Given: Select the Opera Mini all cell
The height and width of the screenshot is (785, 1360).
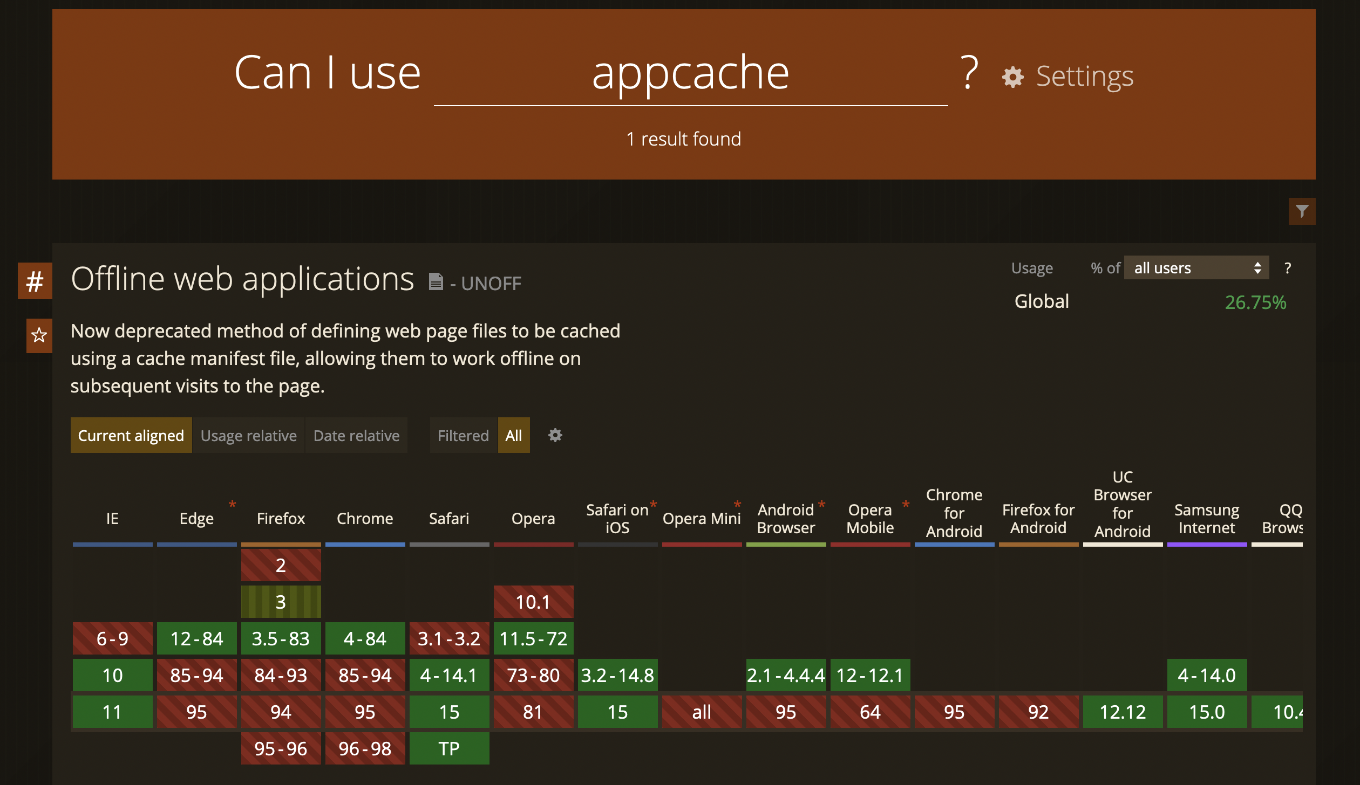Looking at the screenshot, I should 702,712.
